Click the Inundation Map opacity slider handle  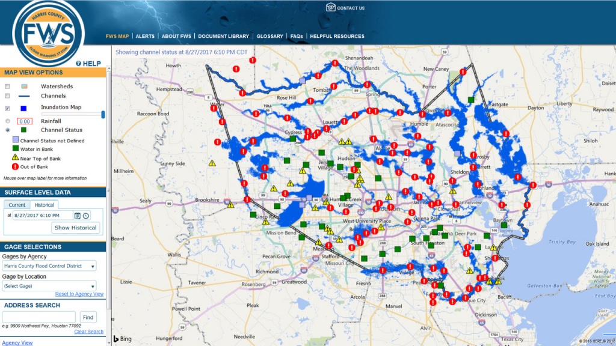pyautogui.click(x=103, y=114)
